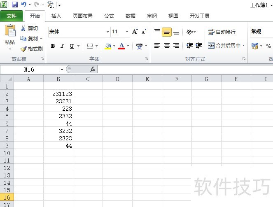
Task: Open the borders dropdown arrow
Action: coord(97,46)
